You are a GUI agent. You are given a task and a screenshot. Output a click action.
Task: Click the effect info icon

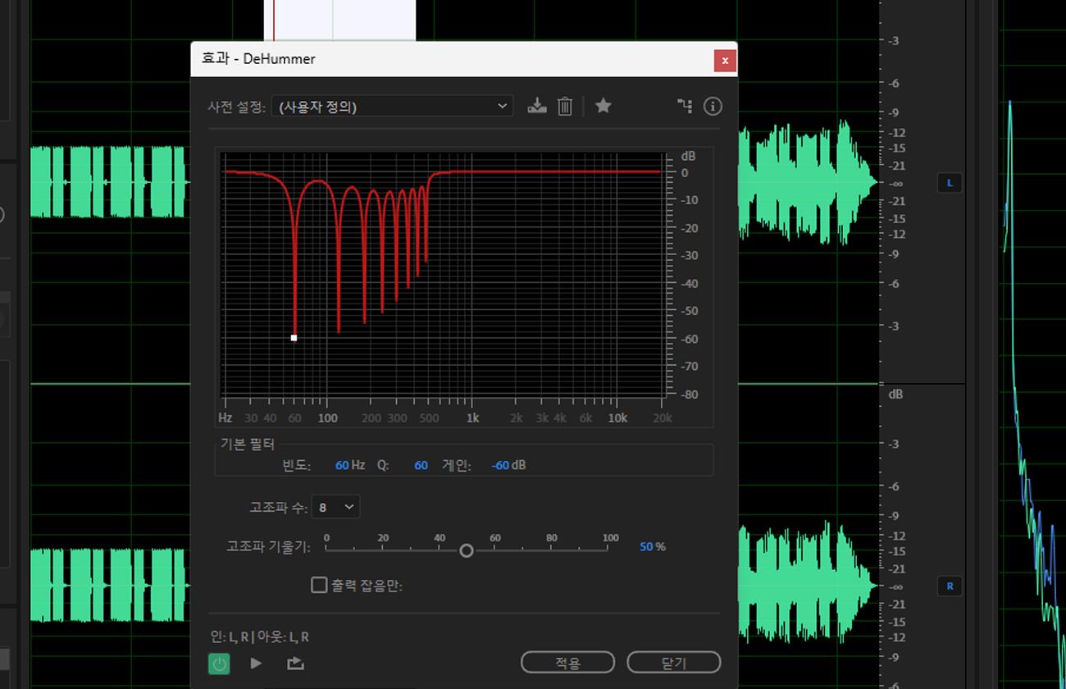click(x=713, y=106)
